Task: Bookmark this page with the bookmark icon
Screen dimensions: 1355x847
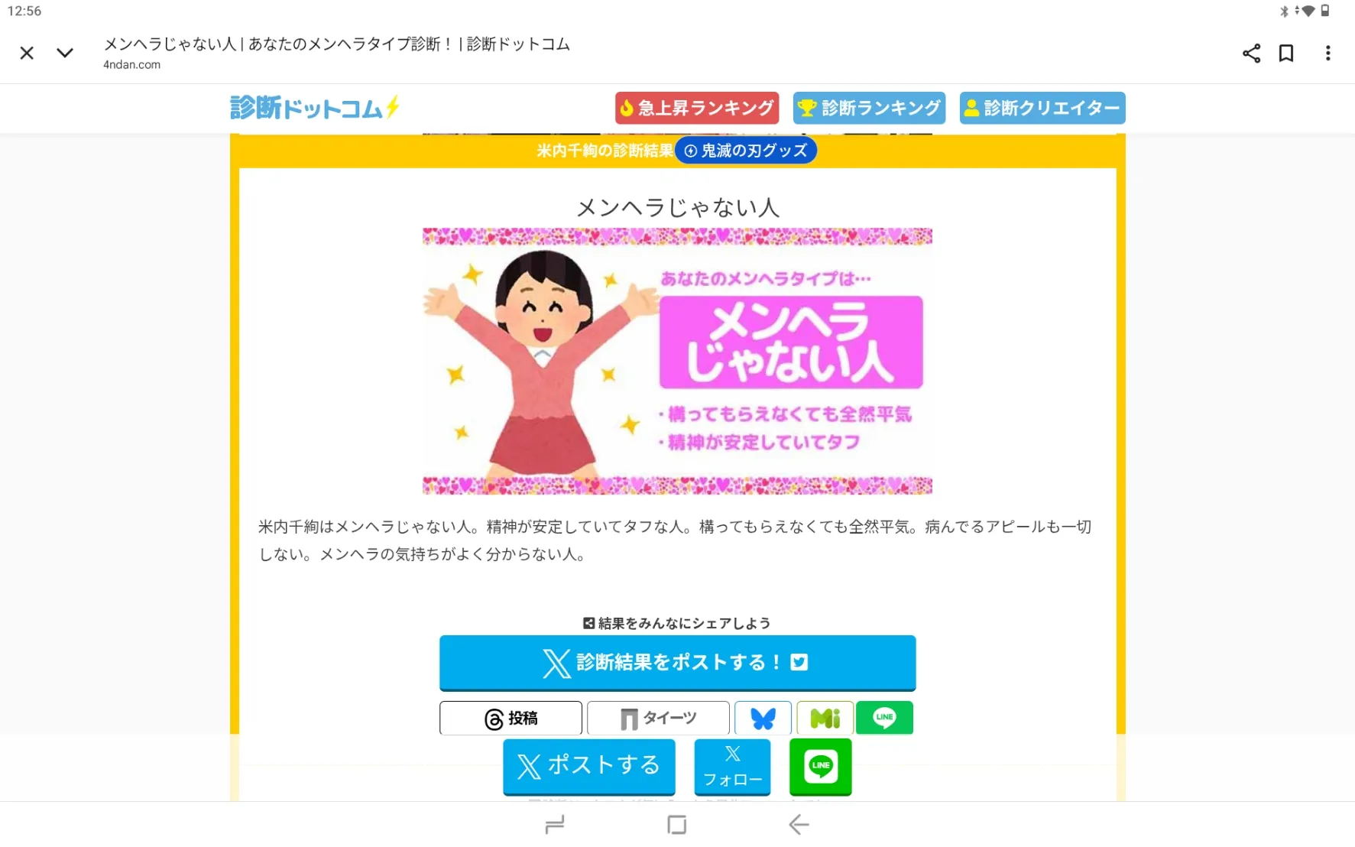Action: (1286, 53)
